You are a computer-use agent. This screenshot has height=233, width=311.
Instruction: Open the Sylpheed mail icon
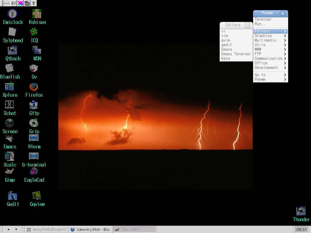tap(12, 32)
